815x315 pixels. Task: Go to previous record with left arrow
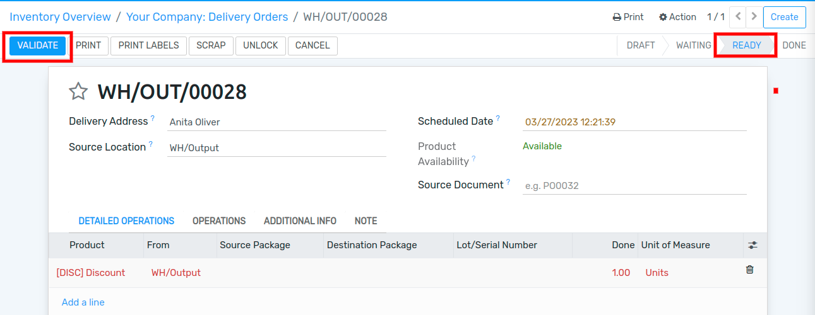tap(738, 17)
